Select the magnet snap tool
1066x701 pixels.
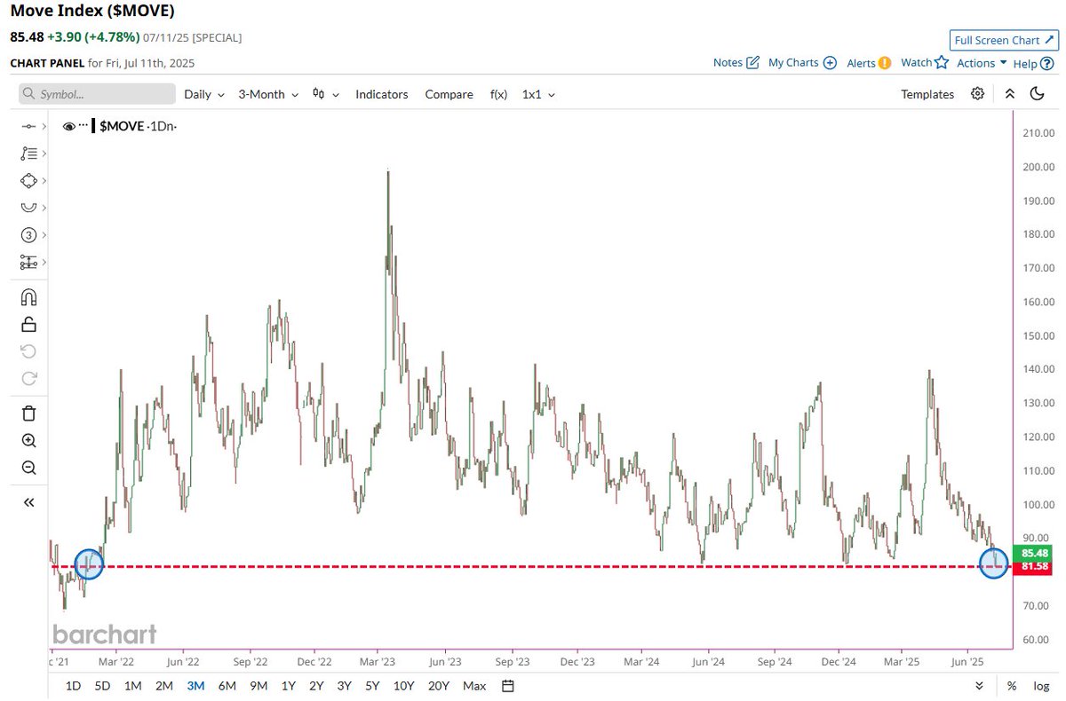click(x=28, y=297)
